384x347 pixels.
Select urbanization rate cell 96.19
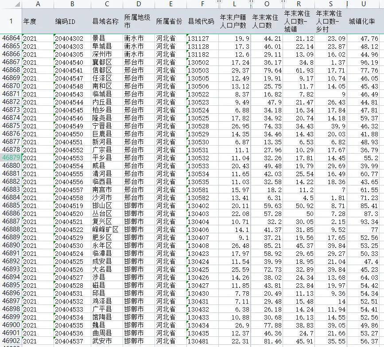[364, 62]
